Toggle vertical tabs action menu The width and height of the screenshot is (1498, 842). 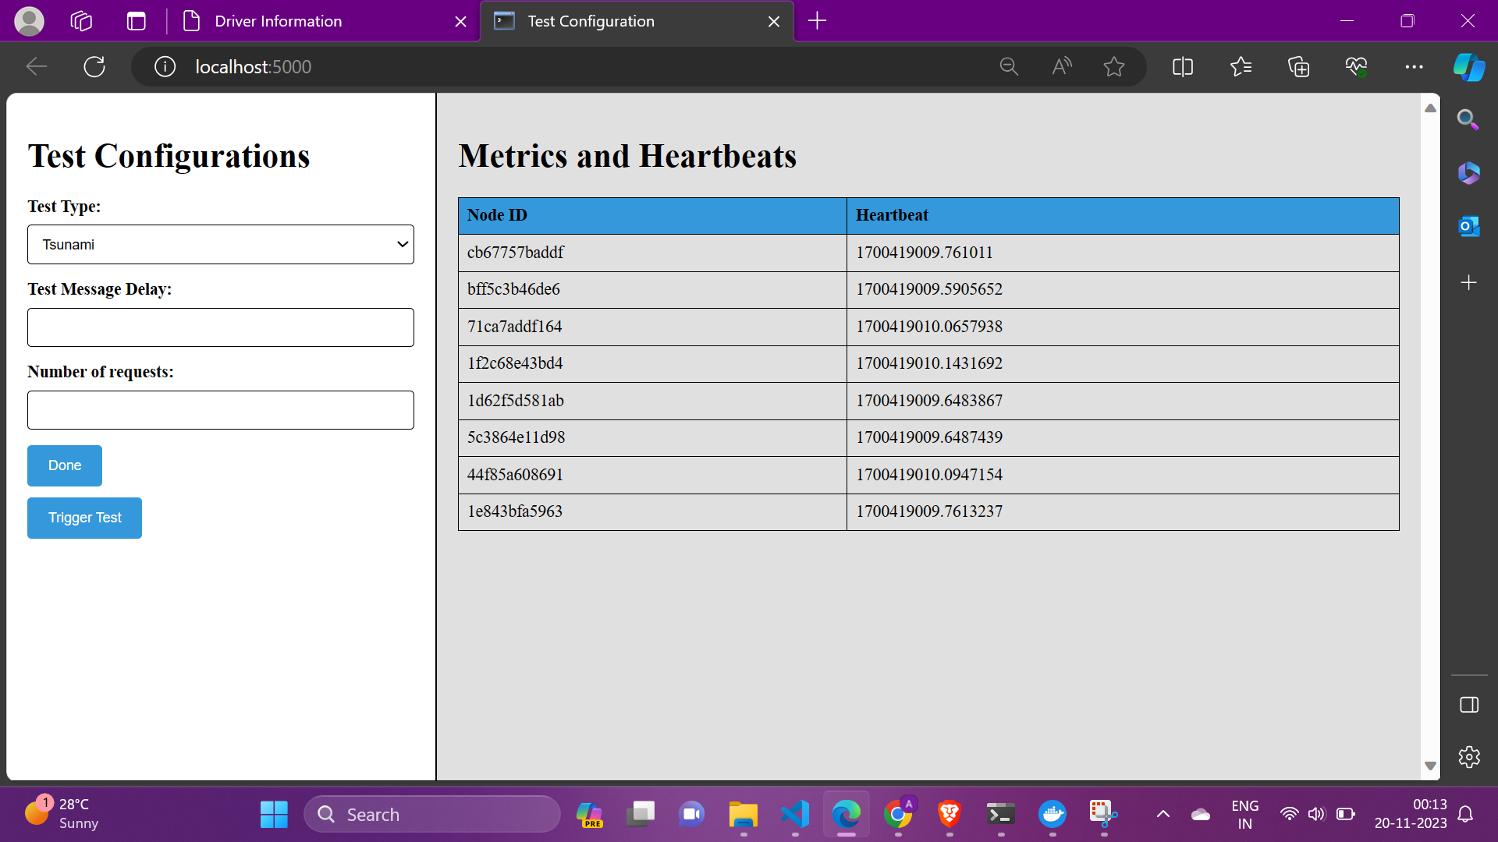tap(137, 21)
